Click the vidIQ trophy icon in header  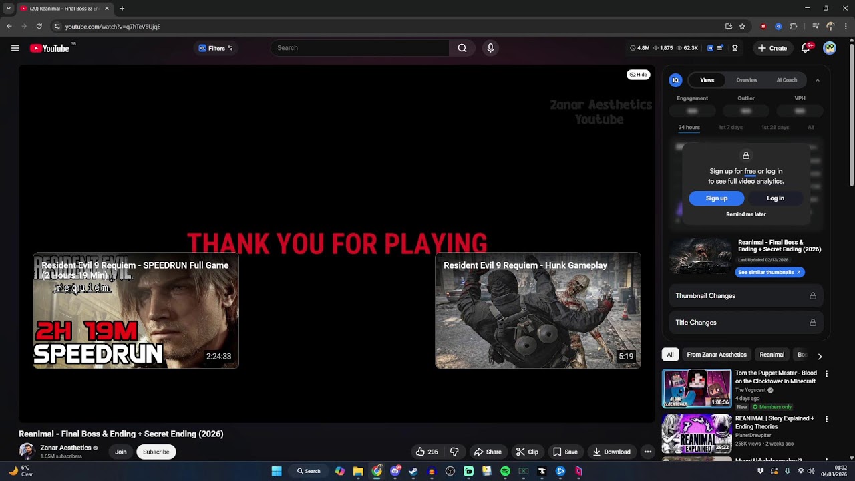click(735, 48)
